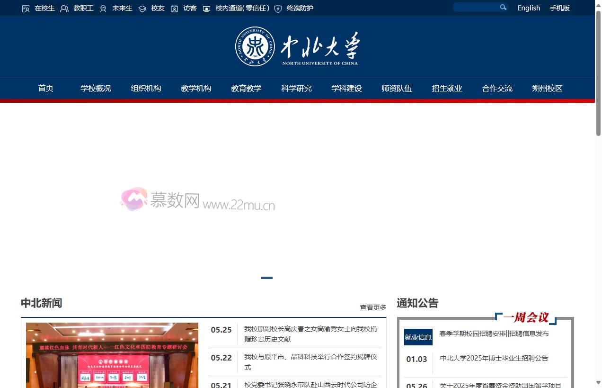This screenshot has height=388, width=602.
Task: Click the 访客 icon in top bar
Action: click(x=174, y=8)
